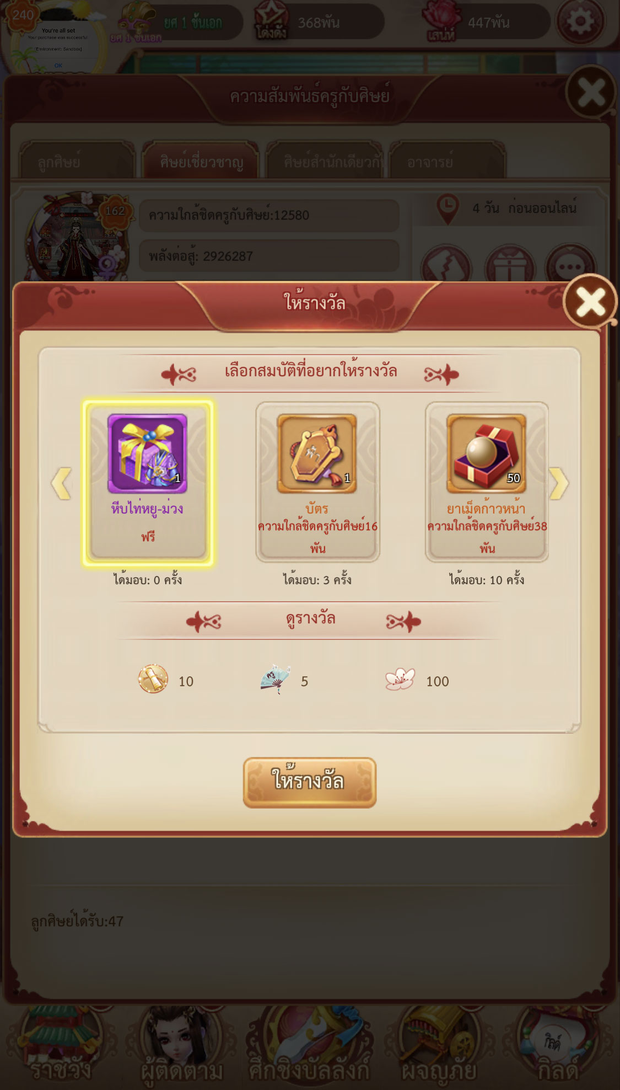620x1090 pixels.
Task: Switch to the ลูกศิษย์ tab
Action: click(77, 162)
